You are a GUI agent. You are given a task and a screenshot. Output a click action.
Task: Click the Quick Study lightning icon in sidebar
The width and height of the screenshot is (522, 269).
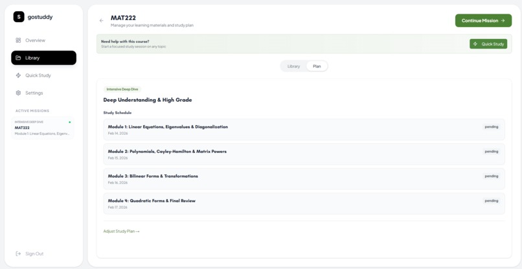click(x=18, y=75)
